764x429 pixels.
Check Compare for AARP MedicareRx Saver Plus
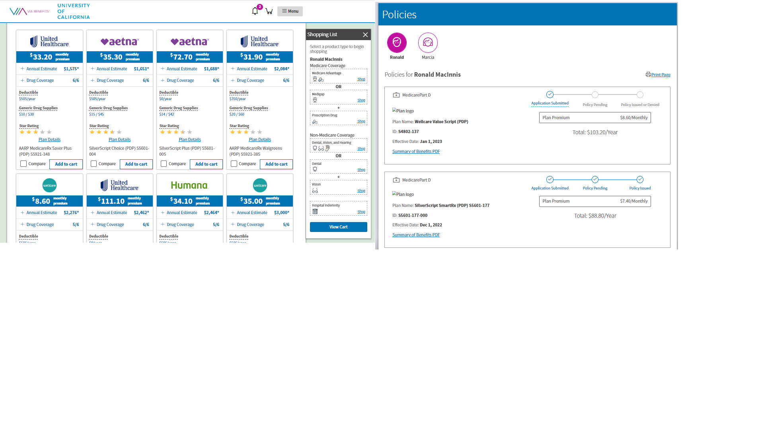click(23, 164)
